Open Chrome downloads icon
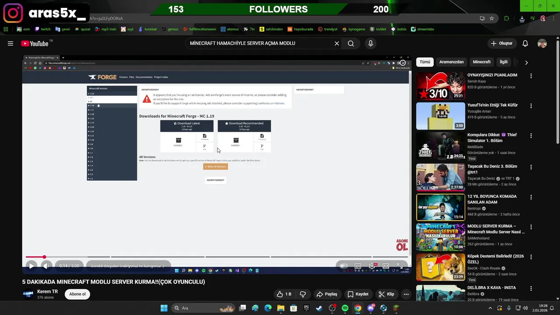 [522, 18]
